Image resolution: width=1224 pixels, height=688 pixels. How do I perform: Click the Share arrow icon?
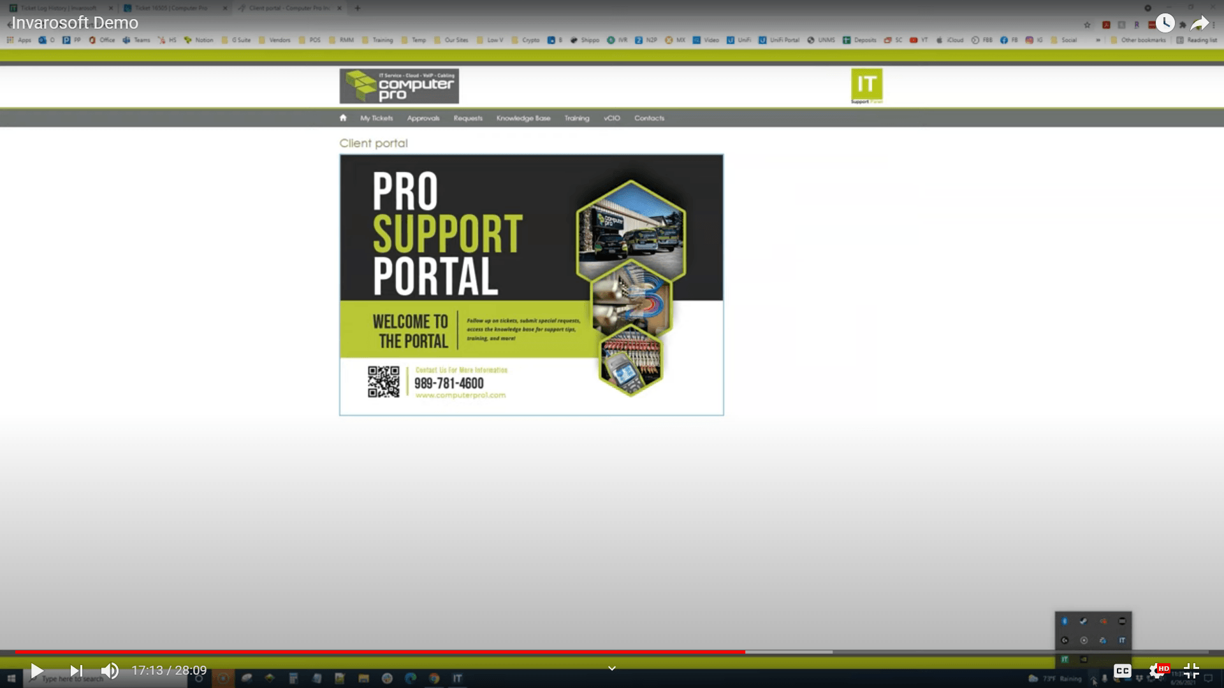[x=1199, y=24]
